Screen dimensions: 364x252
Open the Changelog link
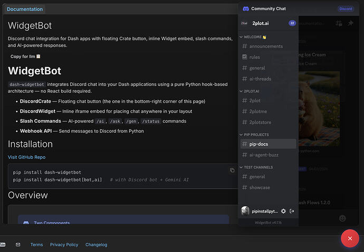[97, 245]
